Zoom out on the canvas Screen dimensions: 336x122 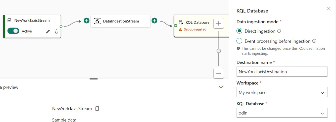(x=218, y=73)
